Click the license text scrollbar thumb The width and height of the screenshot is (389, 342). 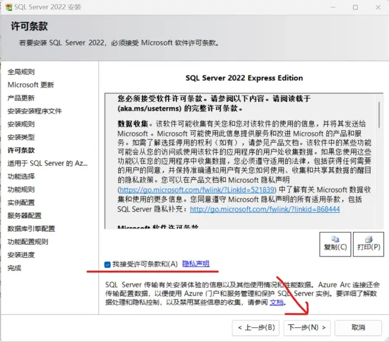click(379, 115)
